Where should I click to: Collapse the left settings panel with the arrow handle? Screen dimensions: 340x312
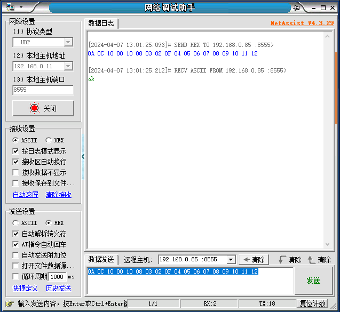83,156
